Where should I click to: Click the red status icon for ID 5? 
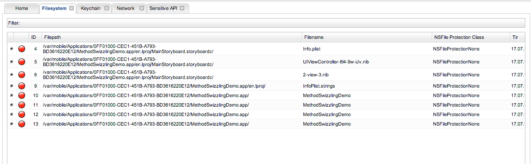(x=22, y=62)
